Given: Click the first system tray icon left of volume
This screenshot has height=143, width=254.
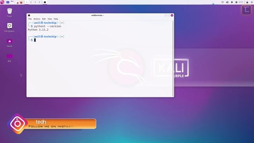Looking at the screenshot, I should tap(222, 2).
